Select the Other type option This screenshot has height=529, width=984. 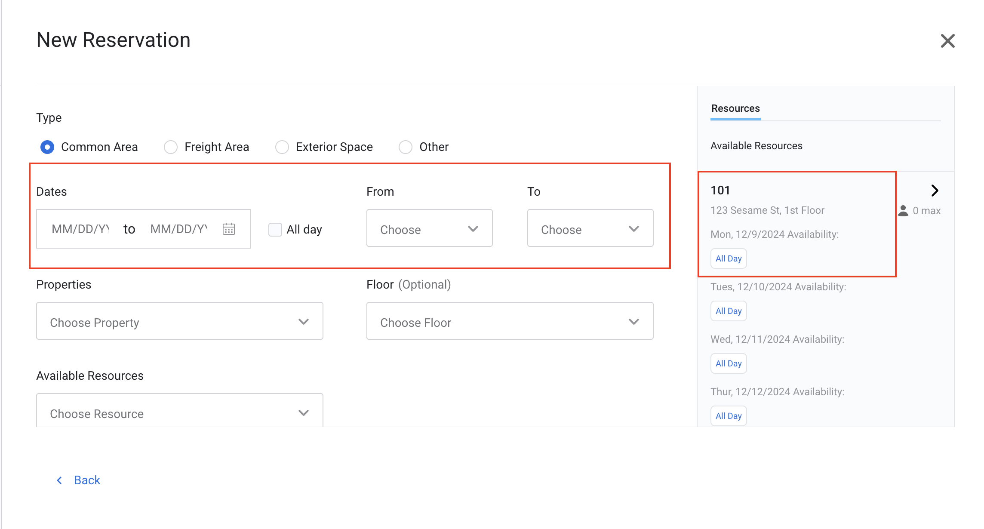click(x=406, y=147)
